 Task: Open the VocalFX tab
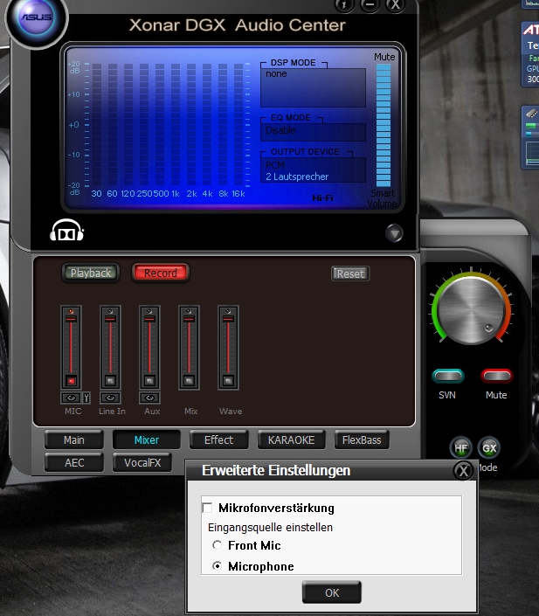point(142,463)
